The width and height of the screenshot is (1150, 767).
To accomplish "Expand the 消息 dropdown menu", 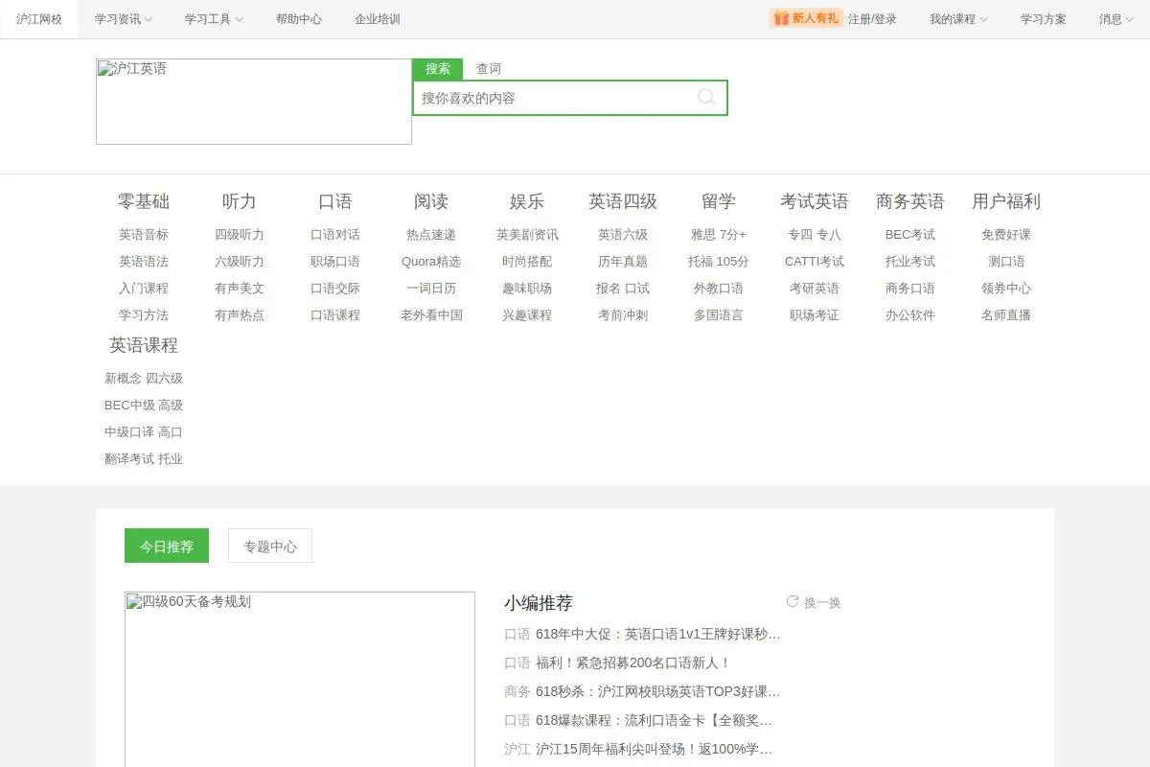I will (1116, 19).
